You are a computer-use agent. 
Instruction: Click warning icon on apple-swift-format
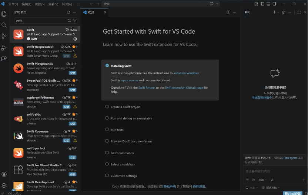pyautogui.click(x=75, y=107)
